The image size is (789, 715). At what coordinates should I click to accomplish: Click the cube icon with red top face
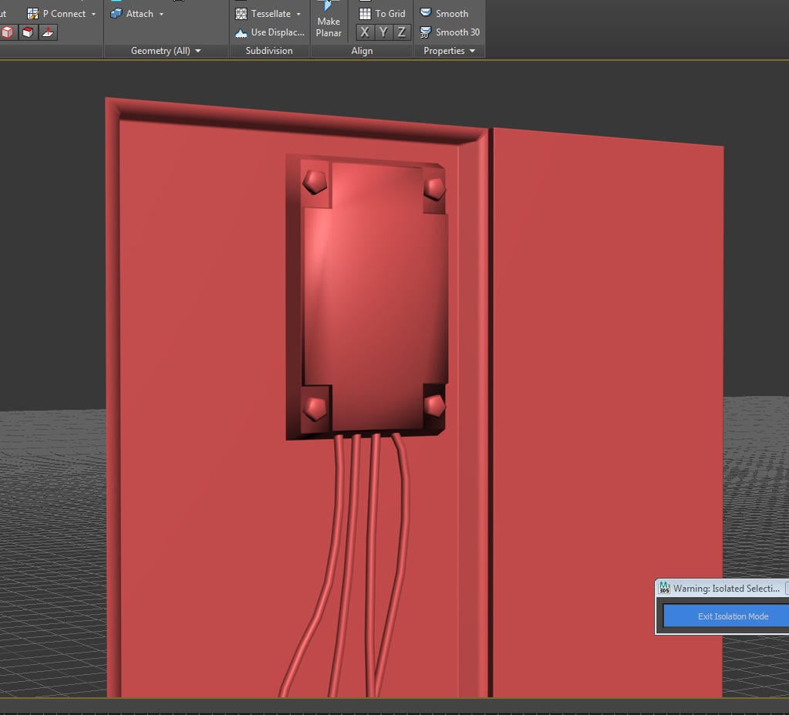point(26,32)
